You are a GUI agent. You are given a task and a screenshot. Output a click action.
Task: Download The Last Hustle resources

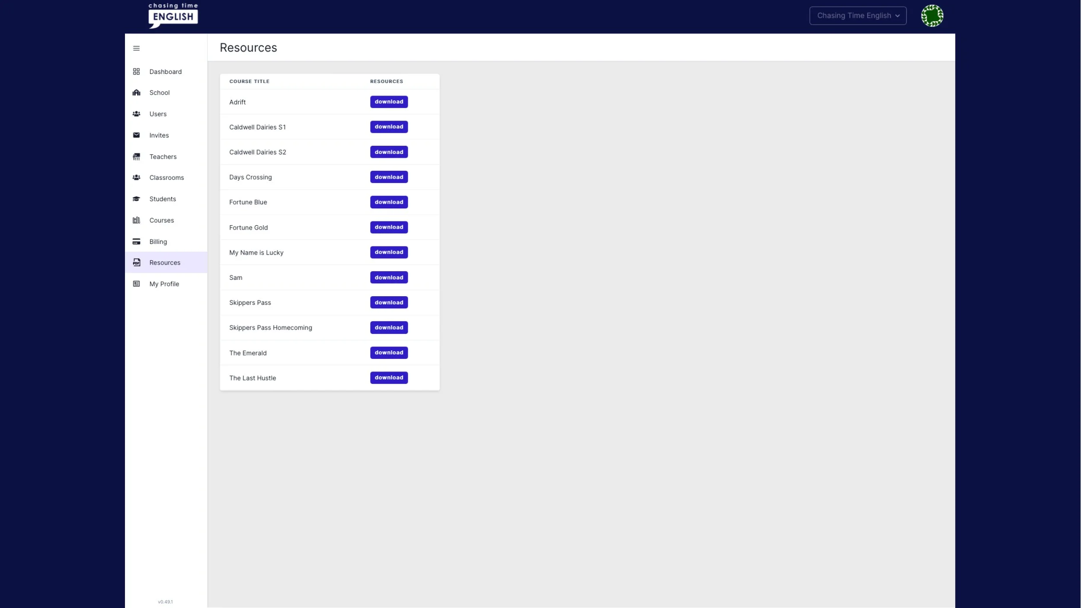(x=389, y=378)
